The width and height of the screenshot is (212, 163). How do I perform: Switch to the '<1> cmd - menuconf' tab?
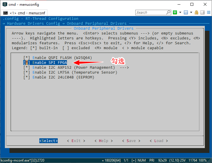coord(28,13)
